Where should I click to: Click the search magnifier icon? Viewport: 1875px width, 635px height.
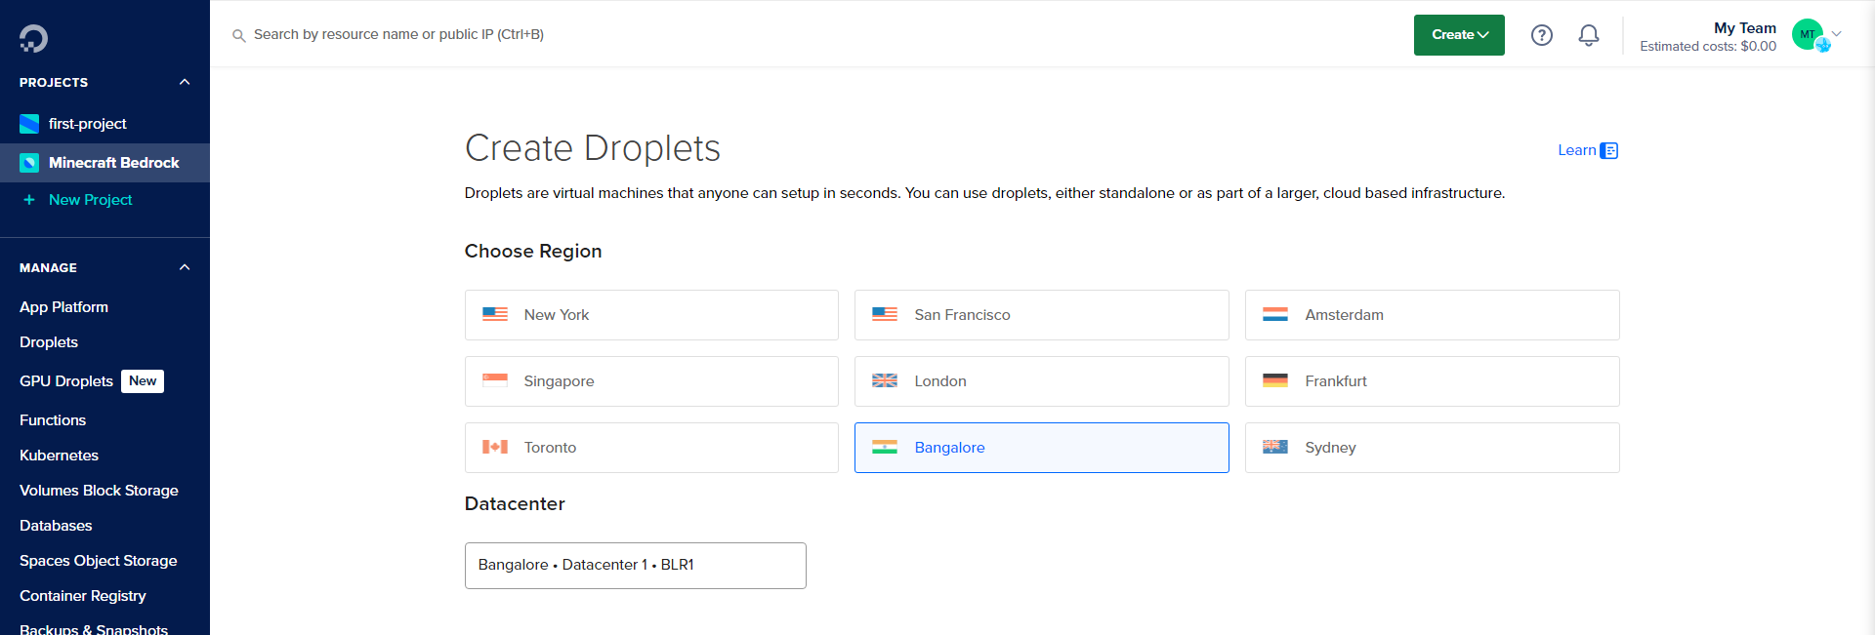238,34
